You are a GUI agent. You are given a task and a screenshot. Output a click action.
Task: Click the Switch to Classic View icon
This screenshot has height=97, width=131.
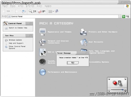tap(6, 28)
